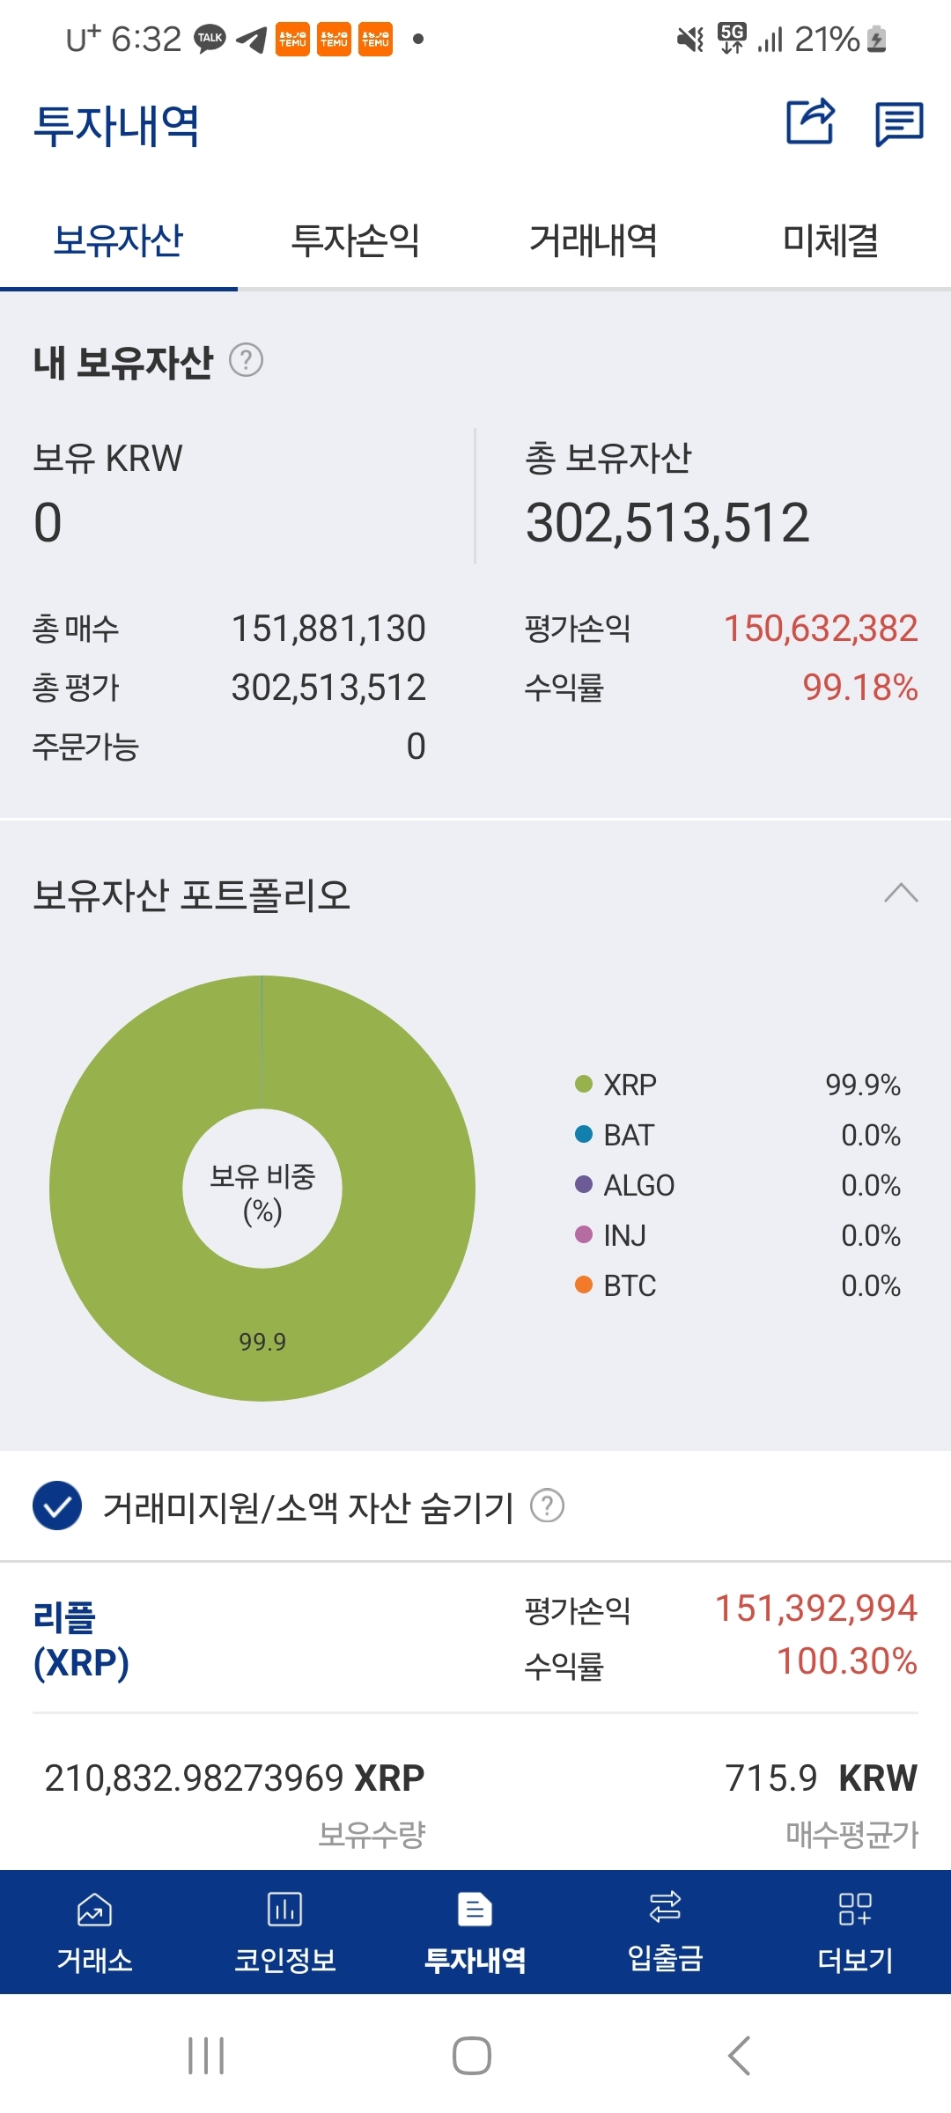Open the 거래소 exchange screen
The width and height of the screenshot is (951, 2113).
point(94,1933)
